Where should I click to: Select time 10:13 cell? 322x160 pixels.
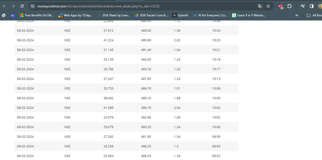point(216,79)
